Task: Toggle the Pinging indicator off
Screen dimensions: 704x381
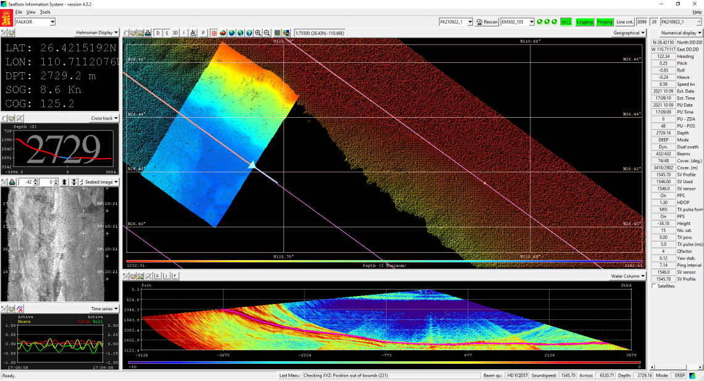Action: 605,22
